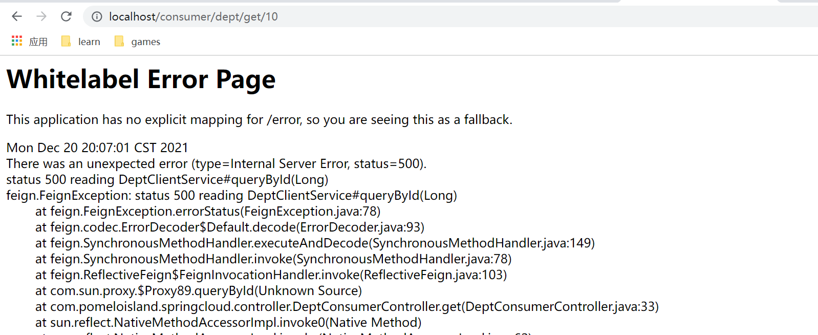This screenshot has height=335, width=818.
Task: Click the 应用 apps shortcut label
Action: pyautogui.click(x=38, y=42)
